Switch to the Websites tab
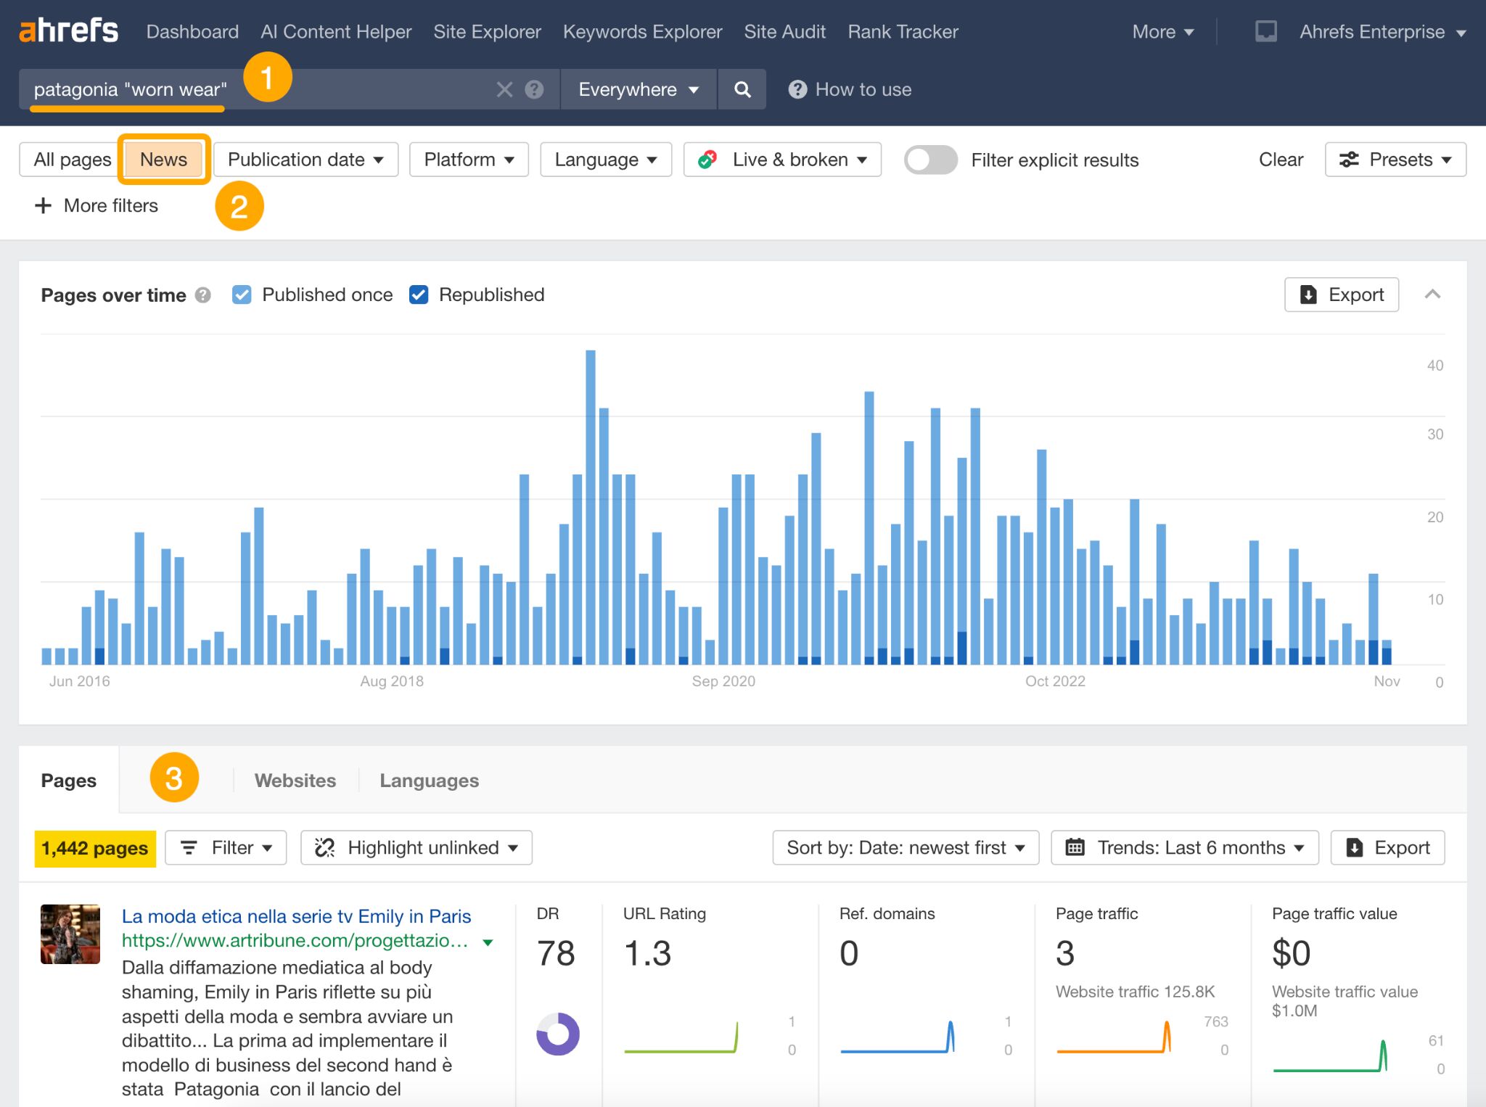This screenshot has width=1486, height=1107. 295,780
